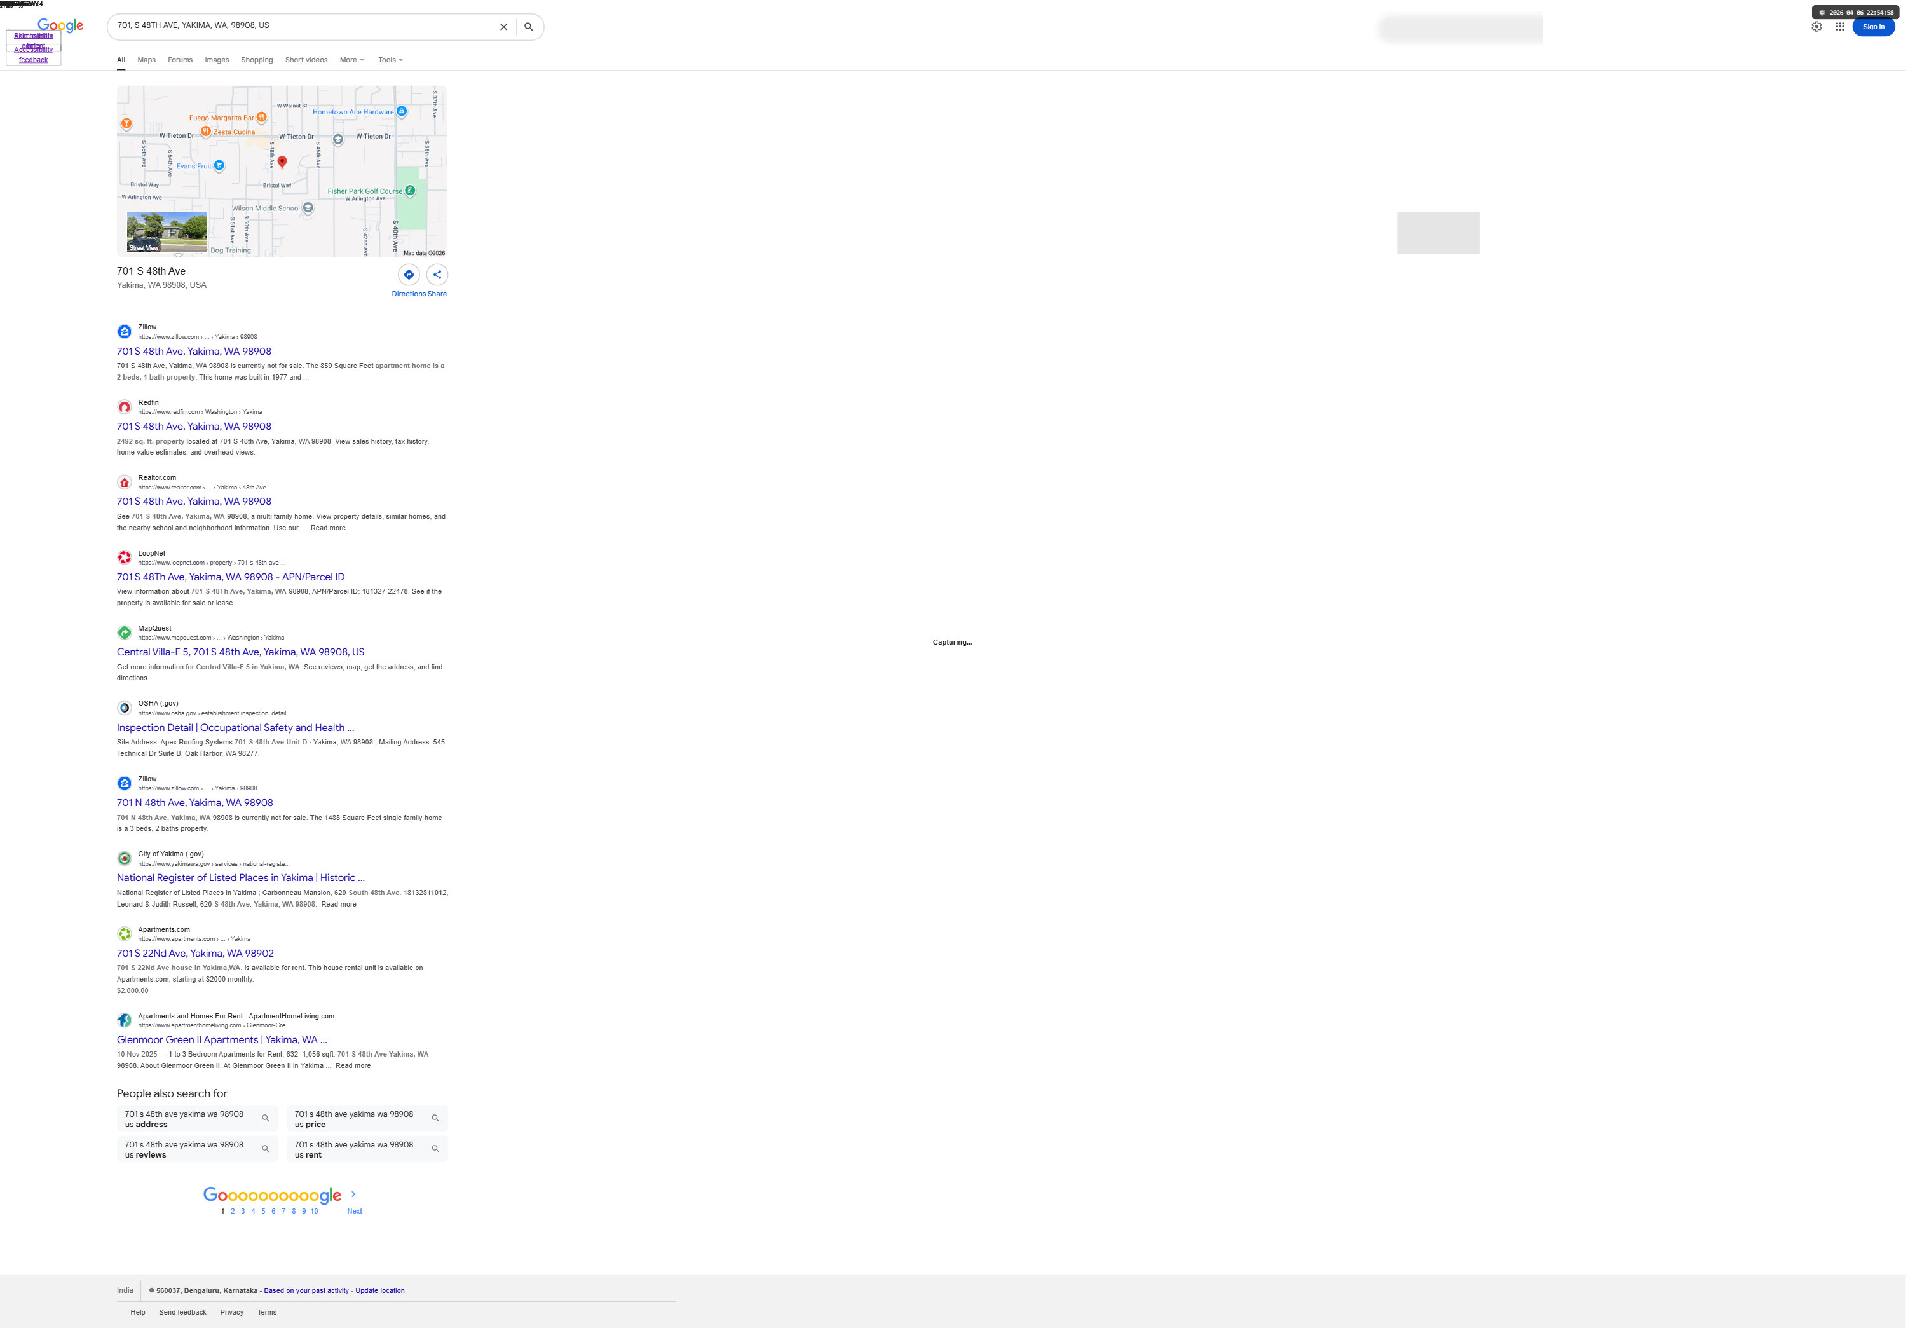Go to results page 2
This screenshot has width=1929, height=1328.
point(233,1212)
